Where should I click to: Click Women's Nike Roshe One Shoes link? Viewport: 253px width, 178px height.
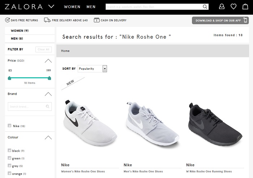coord(83,172)
